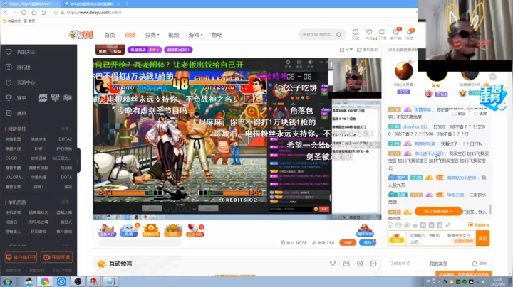Click the chat message input box

pyautogui.click(x=440, y=239)
